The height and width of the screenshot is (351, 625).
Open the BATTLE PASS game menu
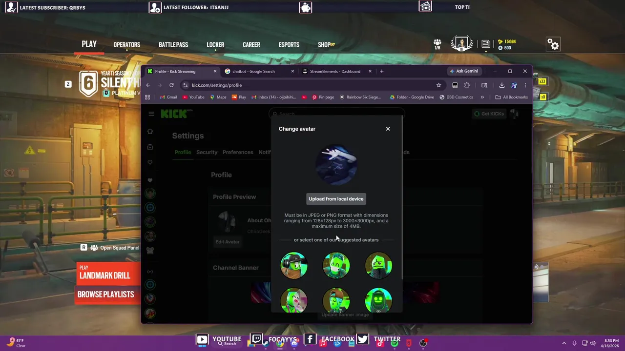(x=173, y=45)
